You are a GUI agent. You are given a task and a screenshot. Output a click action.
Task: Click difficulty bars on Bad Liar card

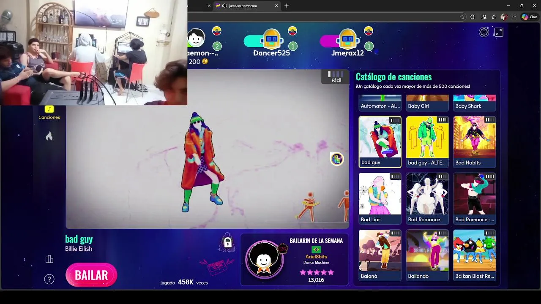(395, 176)
